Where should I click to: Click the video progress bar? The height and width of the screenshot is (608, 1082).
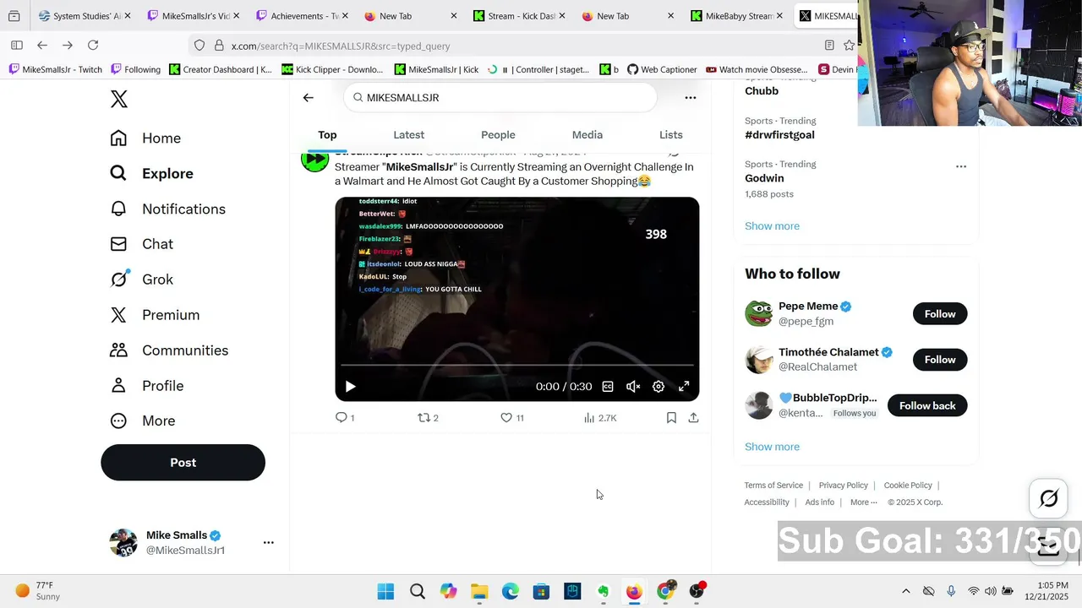coord(516,365)
